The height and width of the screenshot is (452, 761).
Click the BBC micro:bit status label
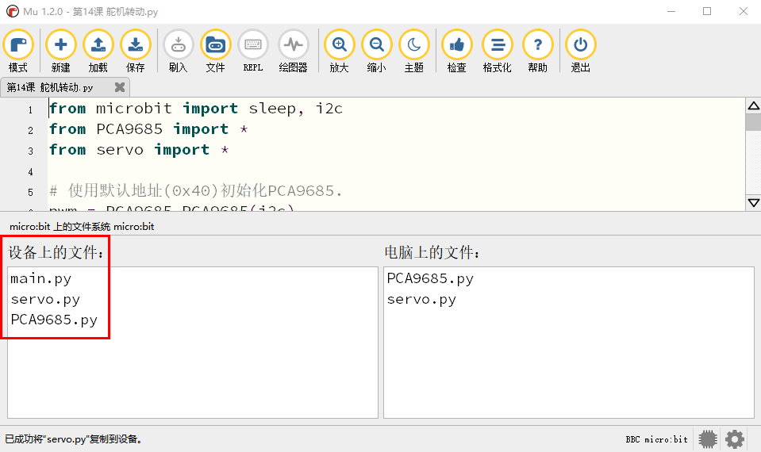[657, 439]
